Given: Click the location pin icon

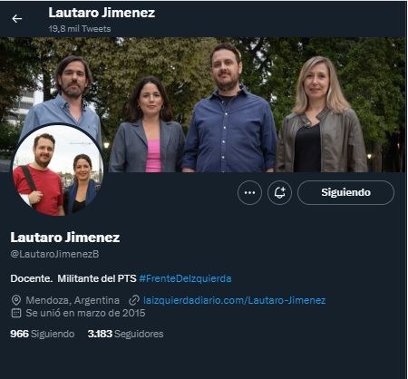Looking at the screenshot, I should click(16, 300).
